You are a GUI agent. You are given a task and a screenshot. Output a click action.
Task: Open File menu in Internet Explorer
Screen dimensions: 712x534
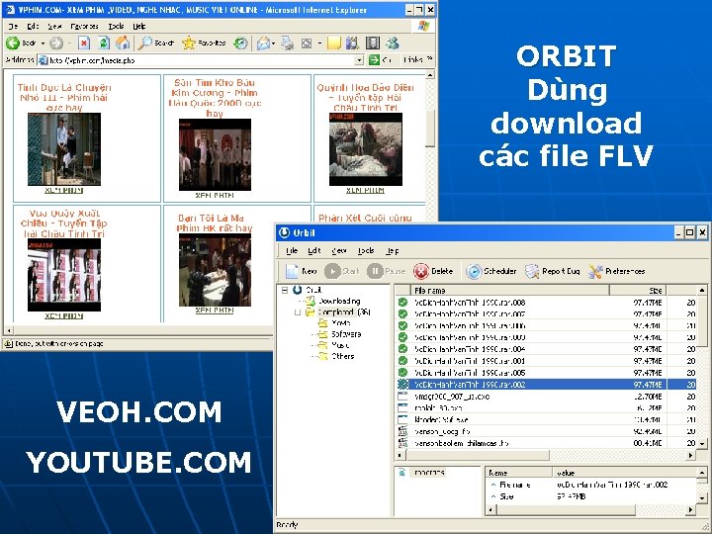tap(13, 27)
